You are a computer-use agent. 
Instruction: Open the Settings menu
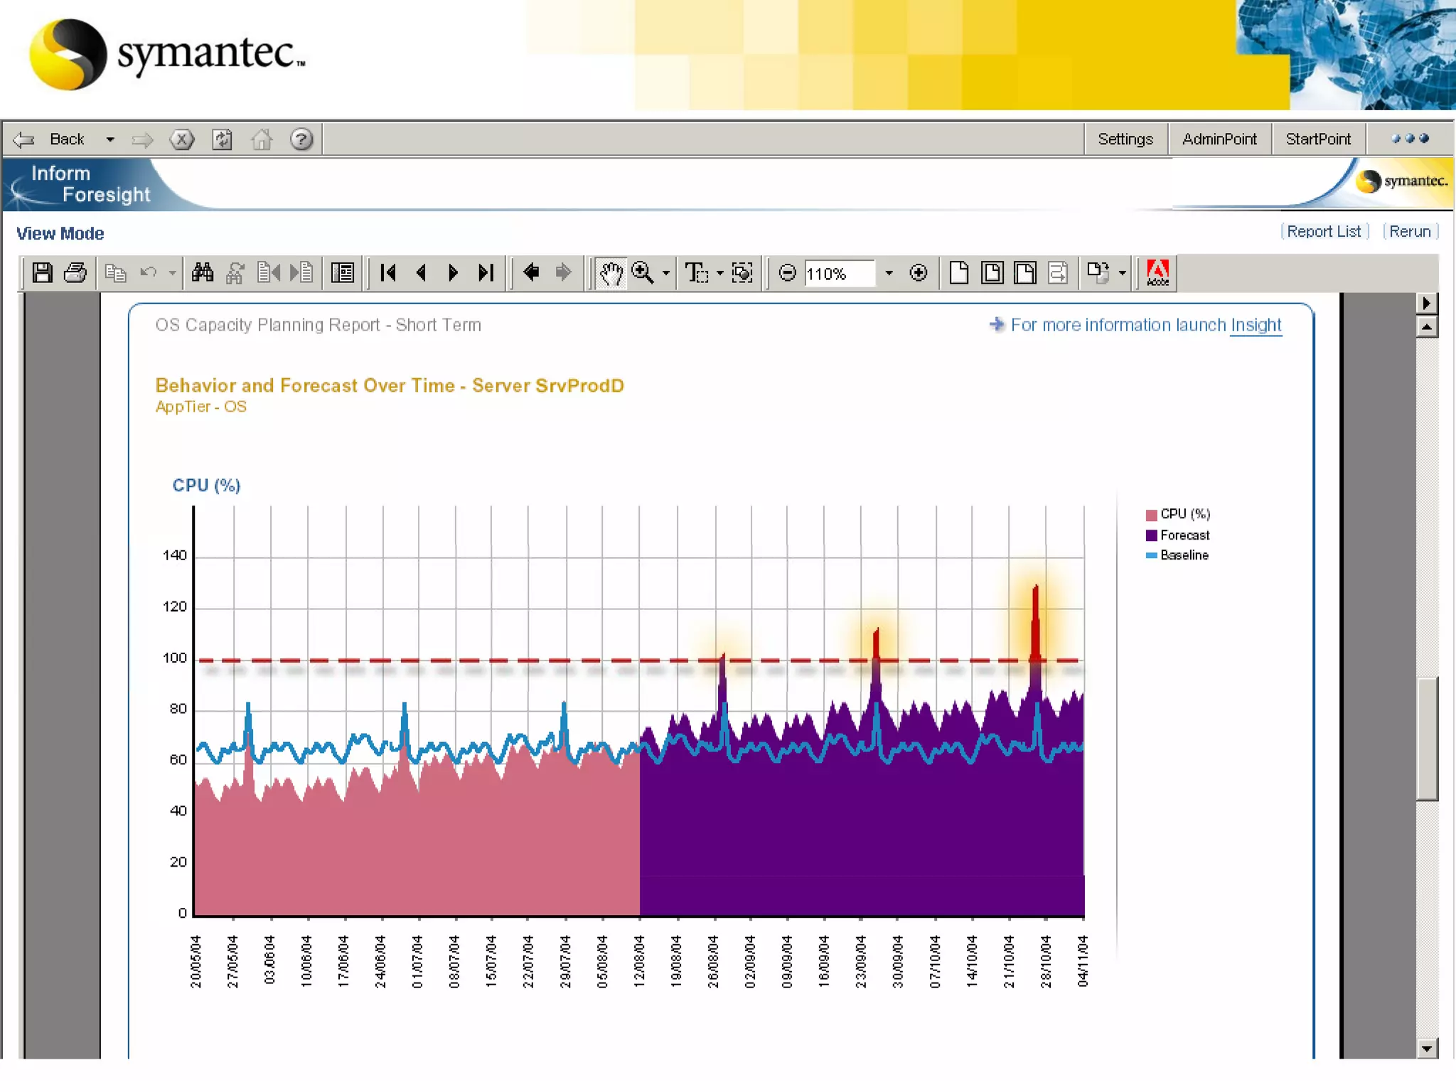coord(1125,139)
